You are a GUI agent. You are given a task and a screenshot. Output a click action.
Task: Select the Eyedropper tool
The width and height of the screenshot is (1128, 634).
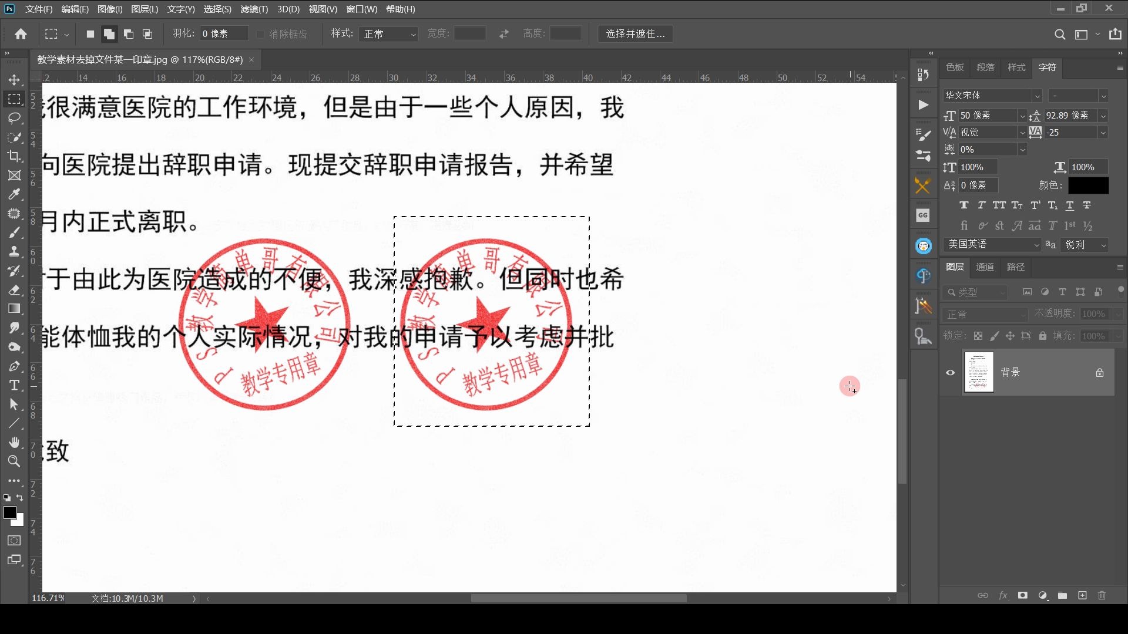14,194
